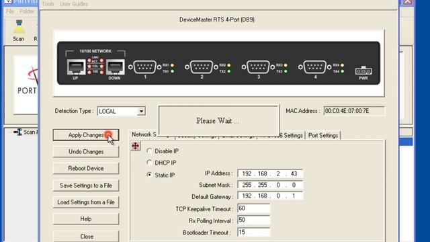This screenshot has height=242, width=430.
Task: Click the PWR power connector on device image
Action: (363, 71)
